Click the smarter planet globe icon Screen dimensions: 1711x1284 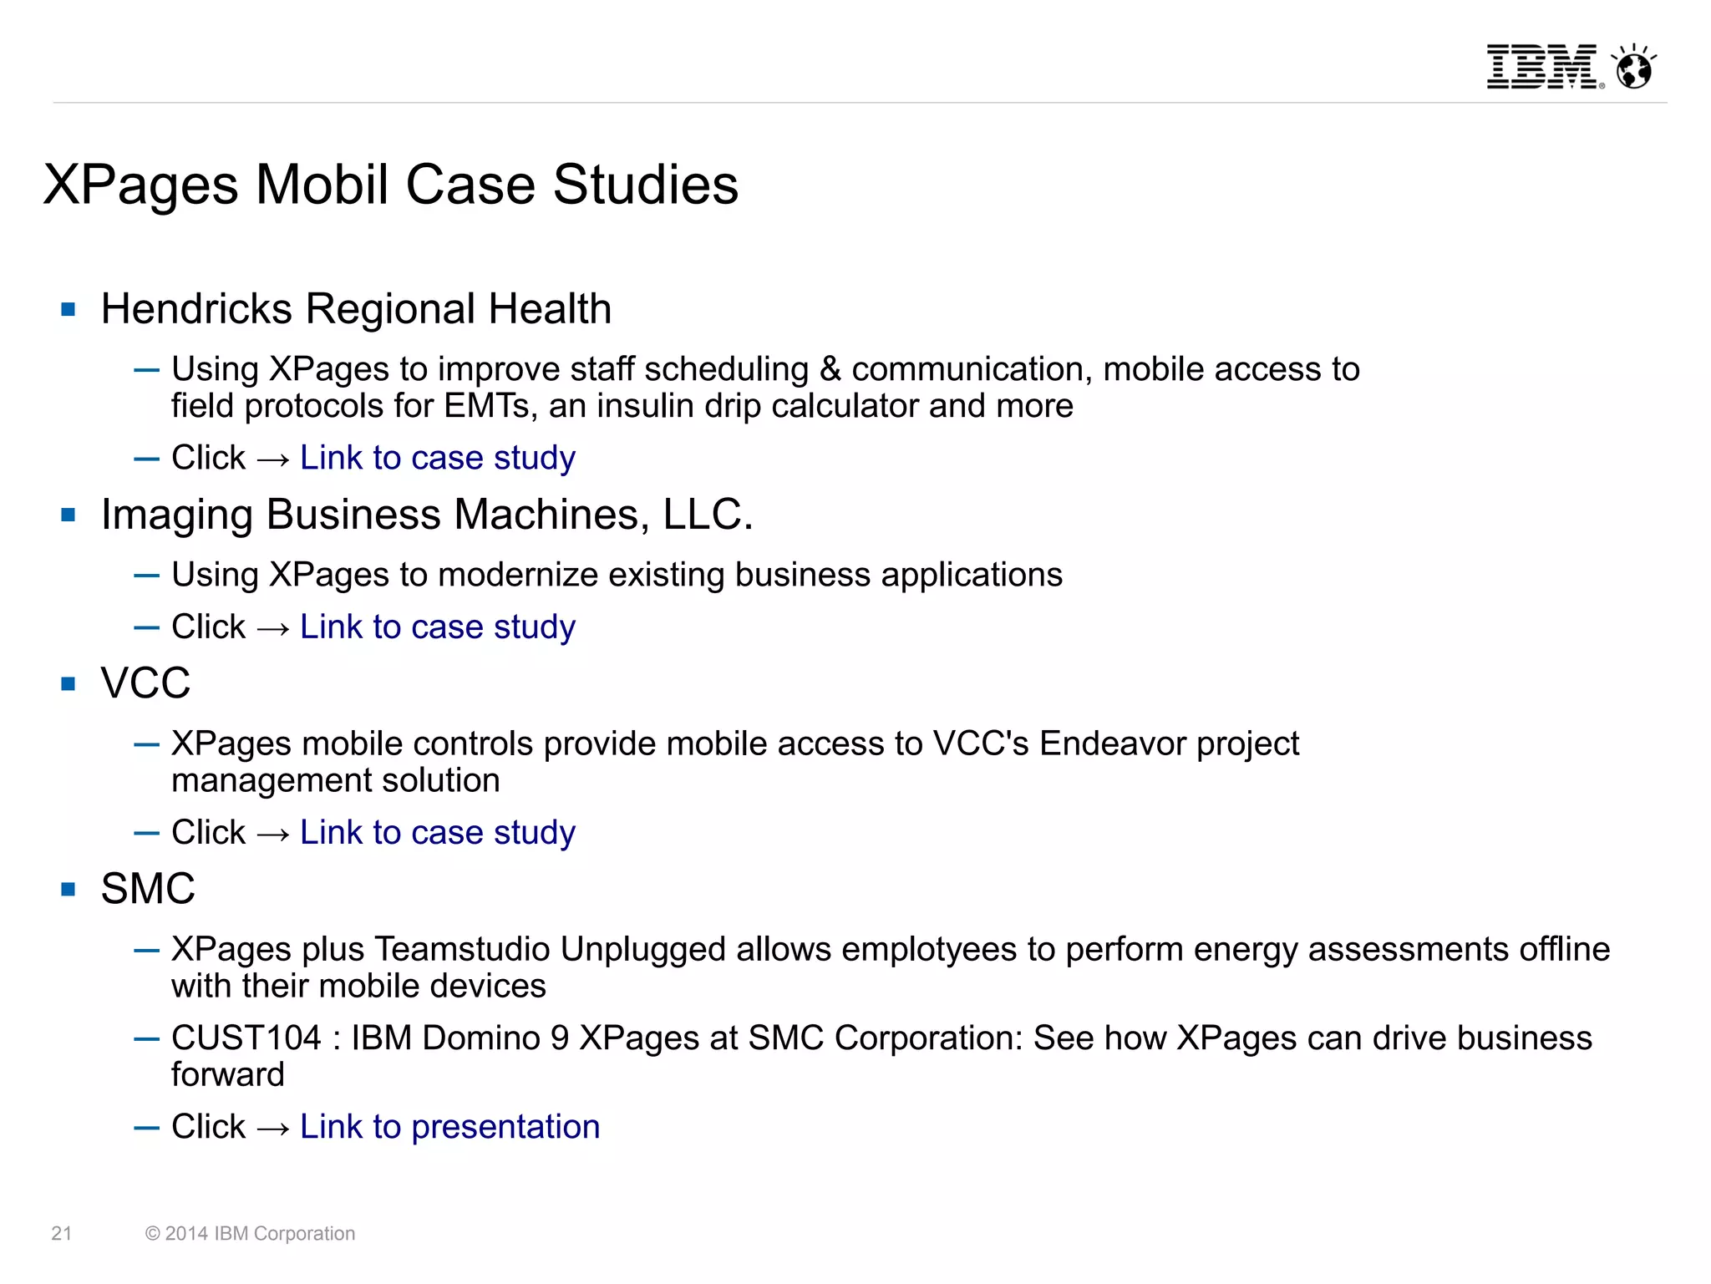pos(1634,66)
